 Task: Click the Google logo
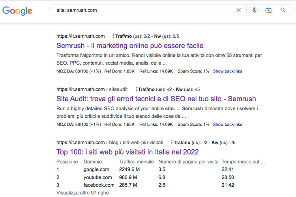tap(17, 11)
